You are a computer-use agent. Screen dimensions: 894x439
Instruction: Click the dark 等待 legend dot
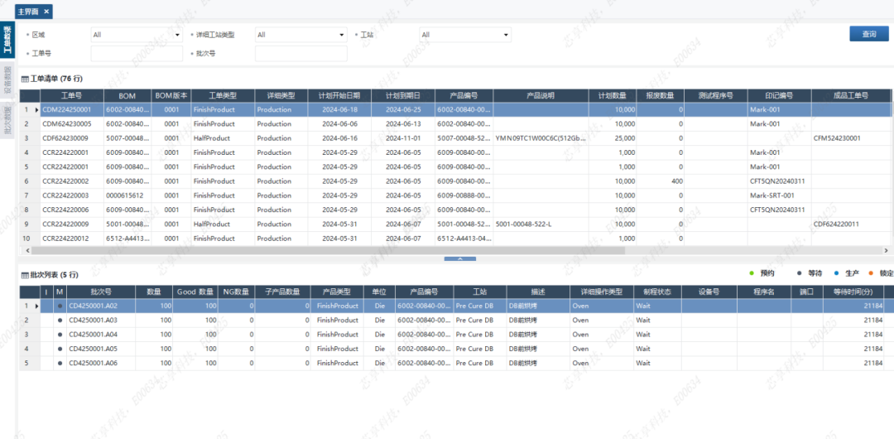pyautogui.click(x=800, y=273)
